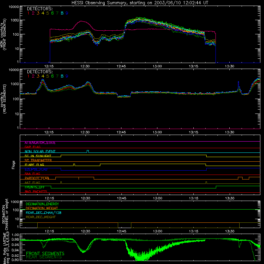This screenshot has height=264, width=264.
Task: Pick detector 8 legend number in rear segments plot
Action: pos(62,76)
